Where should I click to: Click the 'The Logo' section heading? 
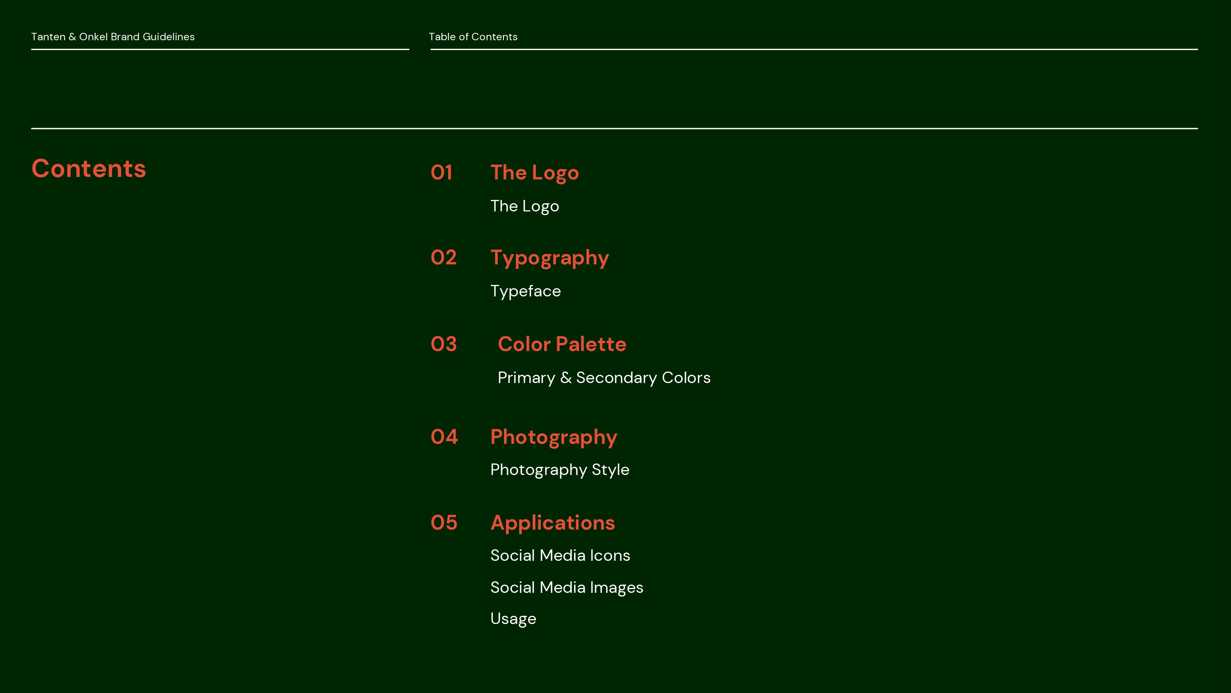point(534,173)
